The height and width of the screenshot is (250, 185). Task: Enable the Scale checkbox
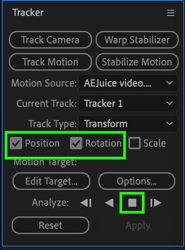[x=135, y=143]
